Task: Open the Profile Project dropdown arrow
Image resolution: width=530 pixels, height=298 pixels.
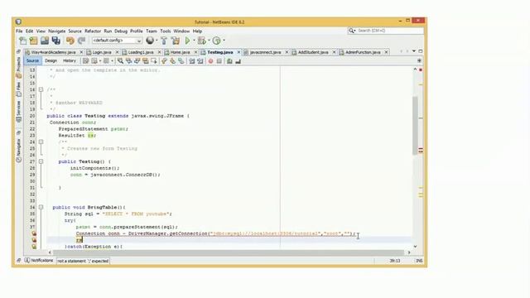Action: 224,41
